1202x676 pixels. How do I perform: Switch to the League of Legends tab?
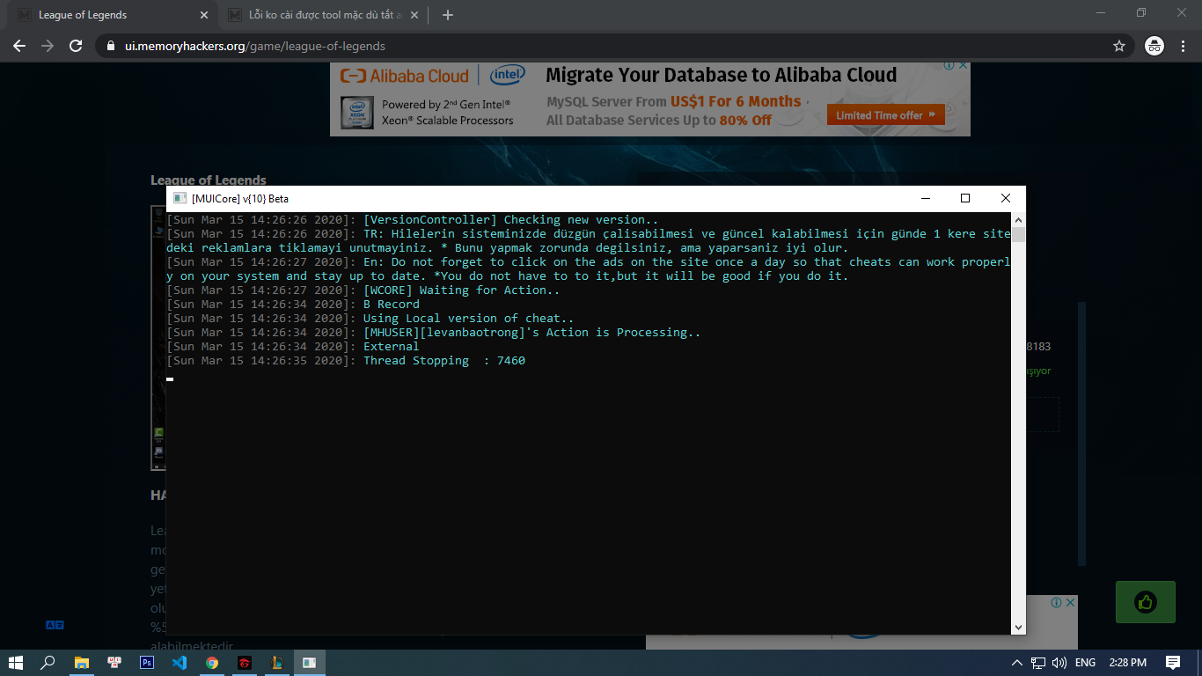click(x=114, y=15)
